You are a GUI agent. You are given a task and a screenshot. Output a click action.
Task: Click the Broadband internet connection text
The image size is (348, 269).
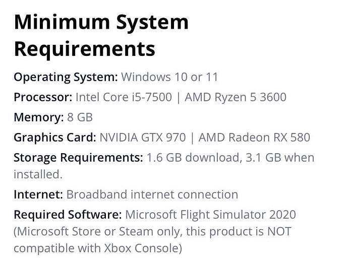pos(152,194)
